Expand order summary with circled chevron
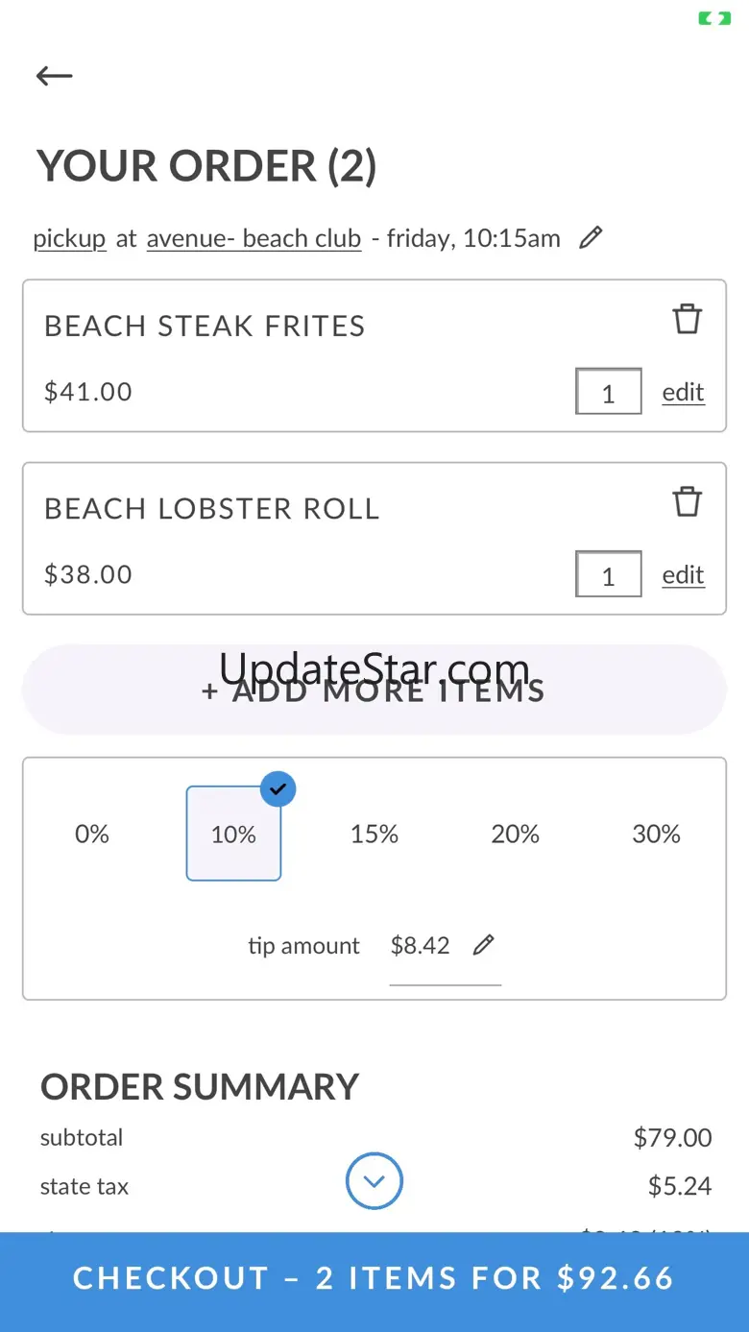The height and width of the screenshot is (1332, 749). [374, 1181]
